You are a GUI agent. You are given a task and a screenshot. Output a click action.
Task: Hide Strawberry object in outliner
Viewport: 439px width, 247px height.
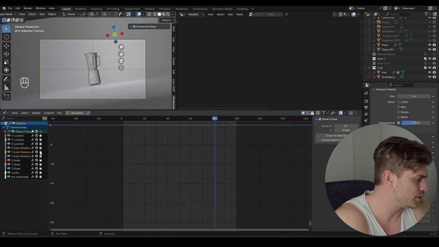(x=430, y=77)
